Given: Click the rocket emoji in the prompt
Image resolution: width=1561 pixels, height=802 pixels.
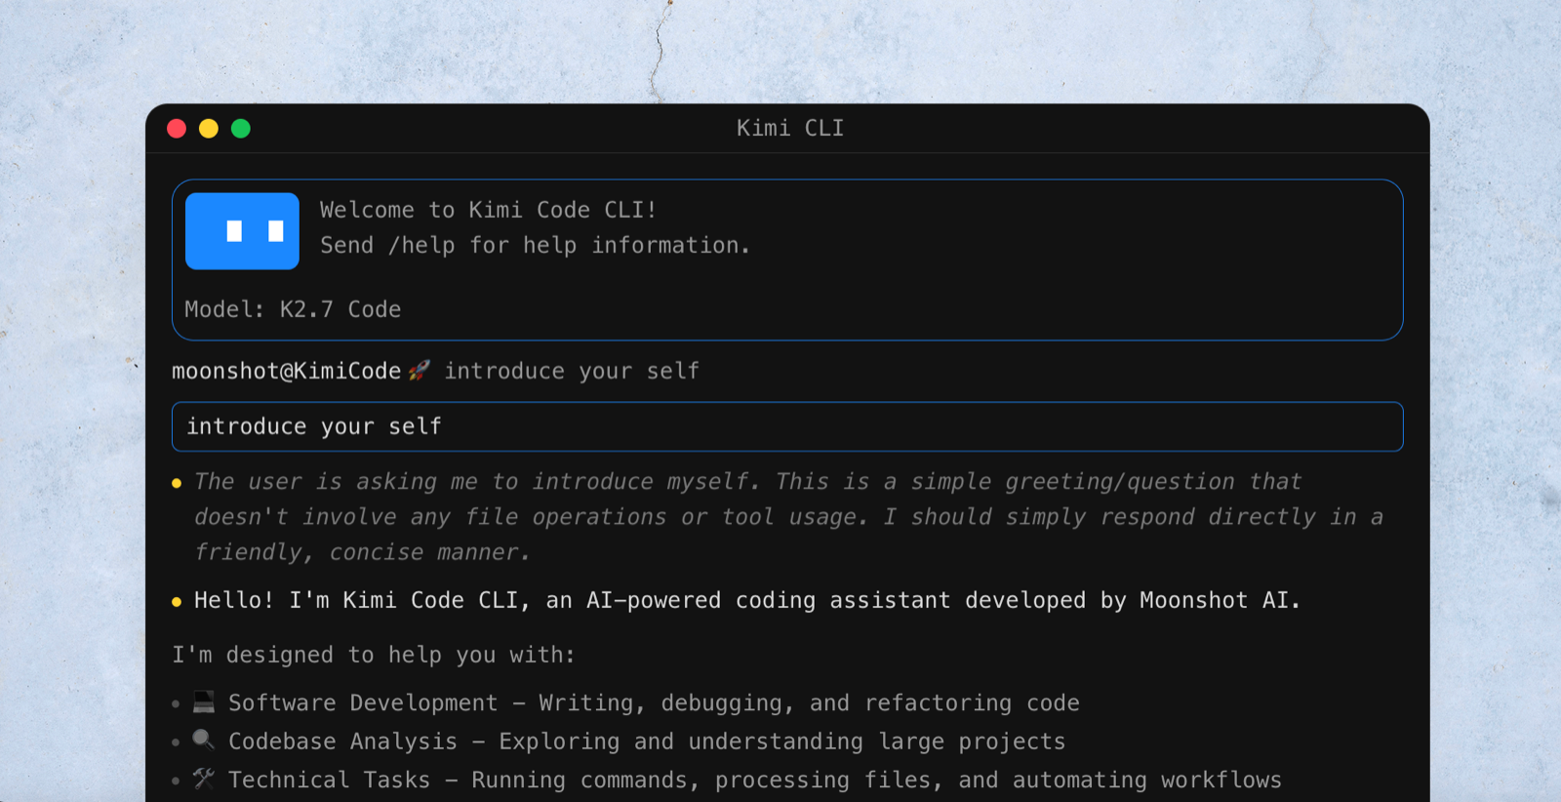Looking at the screenshot, I should pos(420,371).
